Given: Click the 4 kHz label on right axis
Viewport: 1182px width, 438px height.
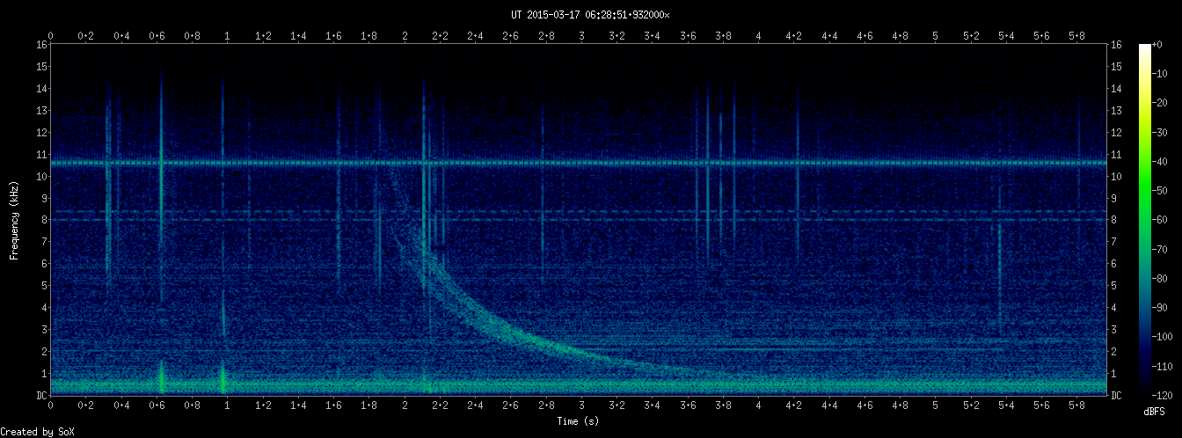Looking at the screenshot, I should point(1114,308).
